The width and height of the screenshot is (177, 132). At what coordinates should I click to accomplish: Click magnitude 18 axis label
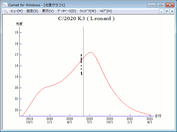(17, 66)
